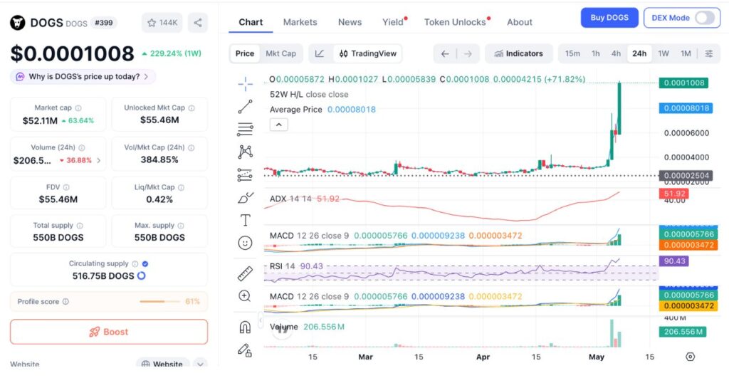The height and width of the screenshot is (383, 729).
Task: Set timeframe to 4h
Action: point(616,53)
